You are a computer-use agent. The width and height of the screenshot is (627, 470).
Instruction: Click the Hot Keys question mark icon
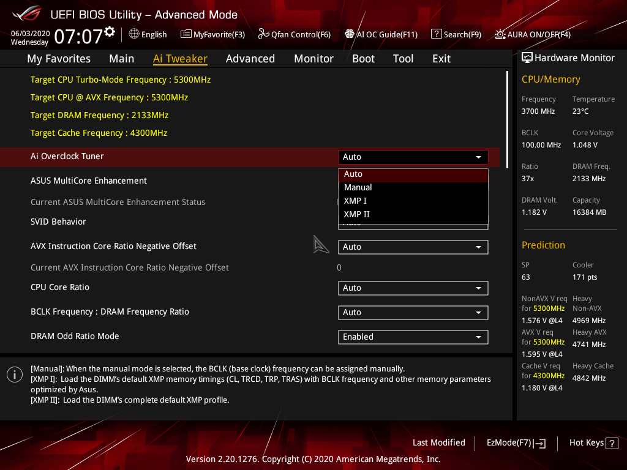pos(612,442)
